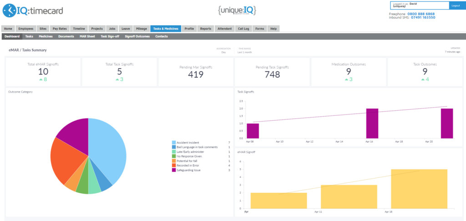Switch to the Forms tab
The height and width of the screenshot is (221, 466).
point(260,29)
